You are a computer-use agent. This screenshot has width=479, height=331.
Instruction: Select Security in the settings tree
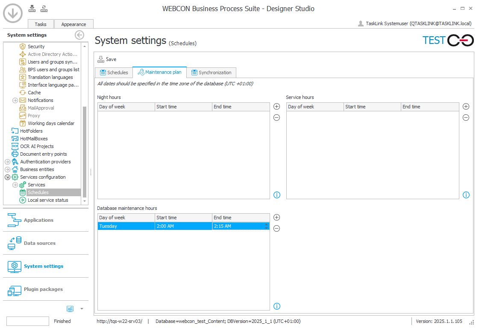point(36,46)
